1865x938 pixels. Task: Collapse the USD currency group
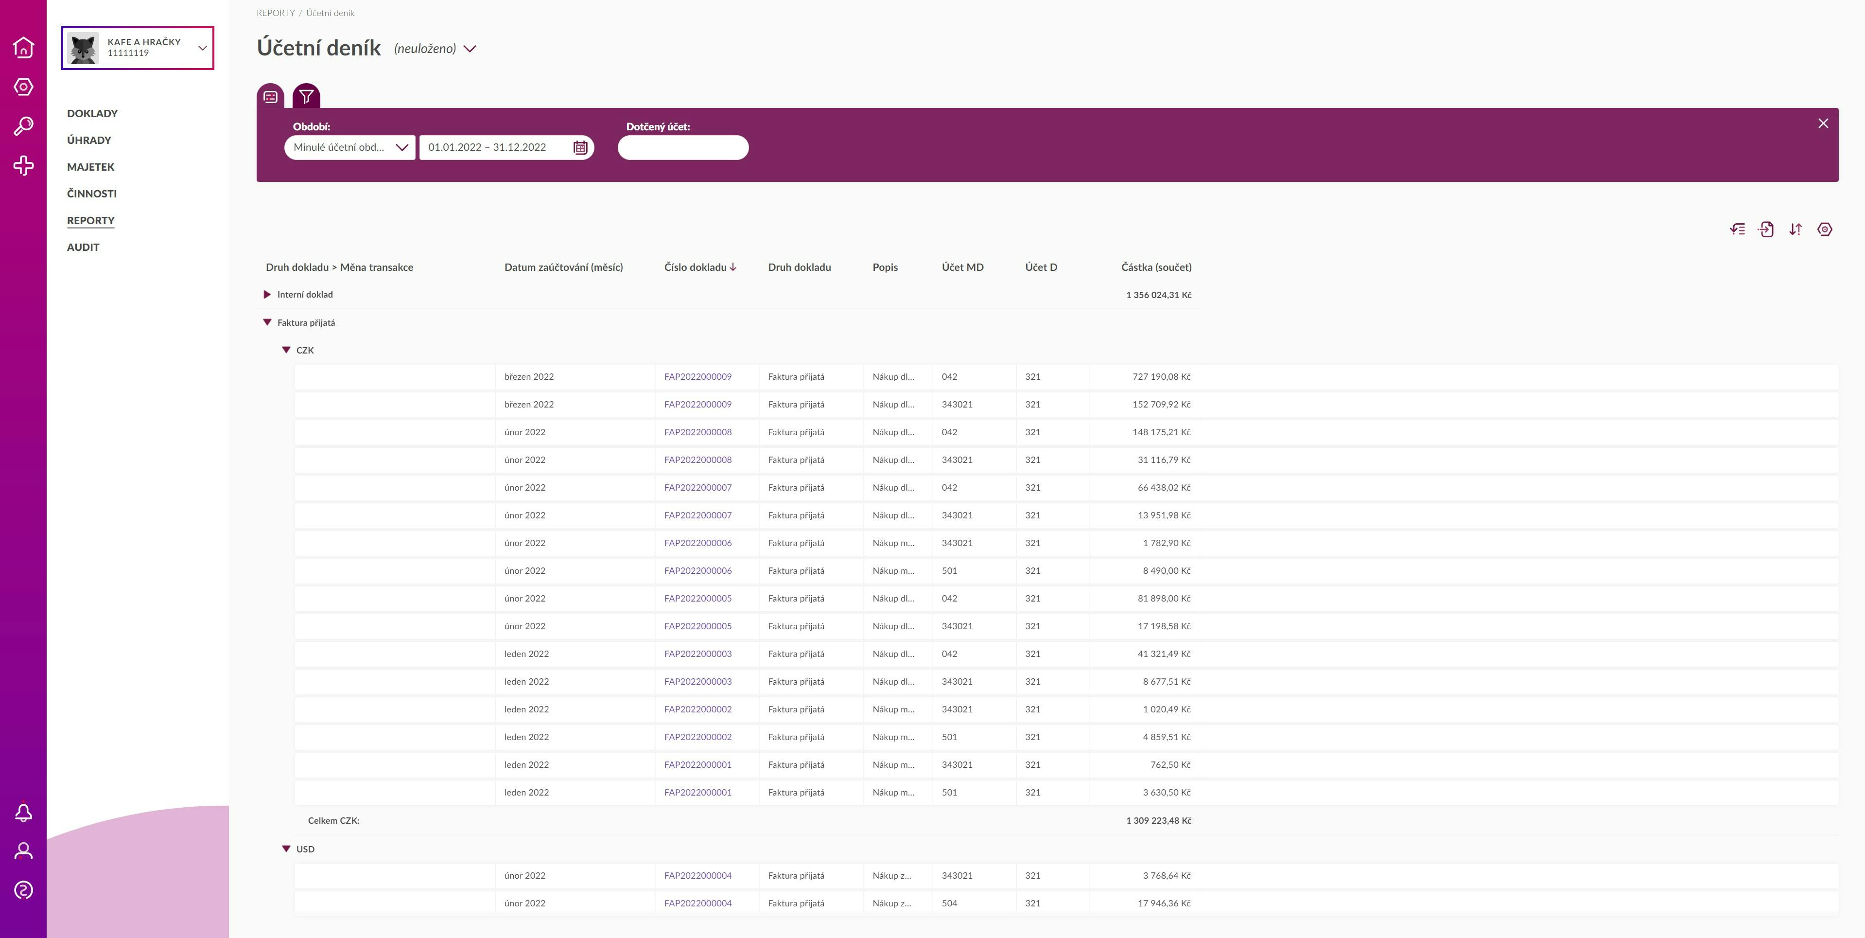click(x=286, y=849)
